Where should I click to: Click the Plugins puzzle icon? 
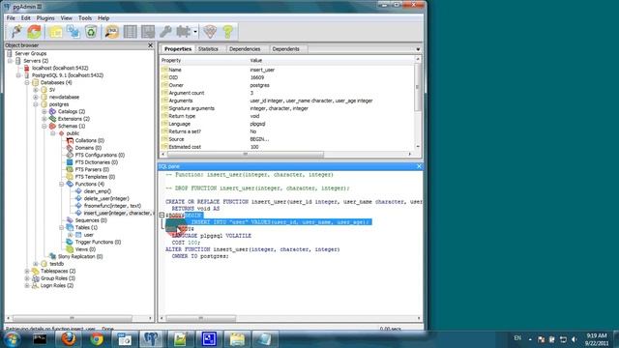coord(183,32)
